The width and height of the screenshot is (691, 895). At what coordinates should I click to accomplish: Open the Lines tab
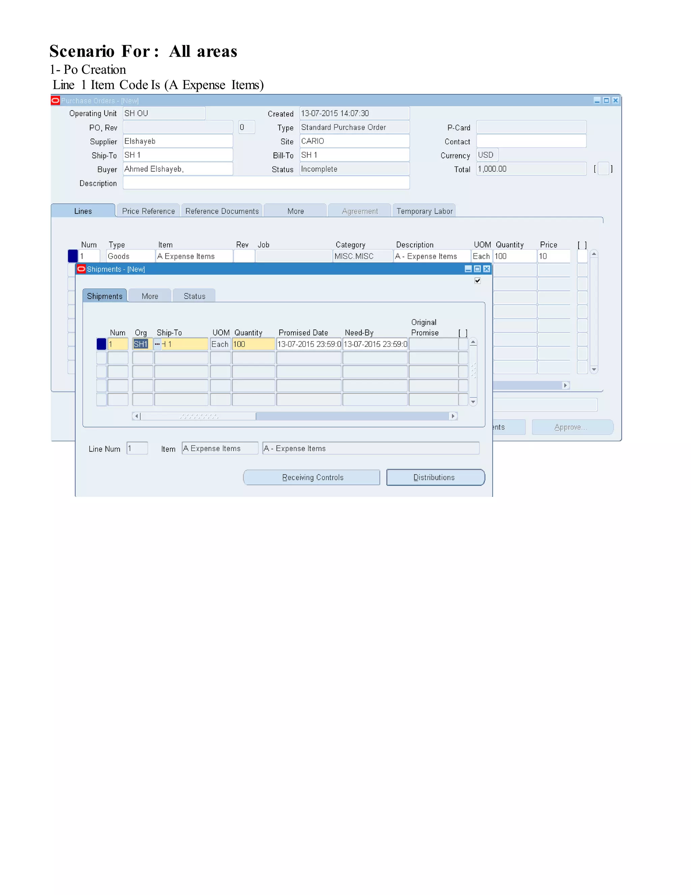83,211
